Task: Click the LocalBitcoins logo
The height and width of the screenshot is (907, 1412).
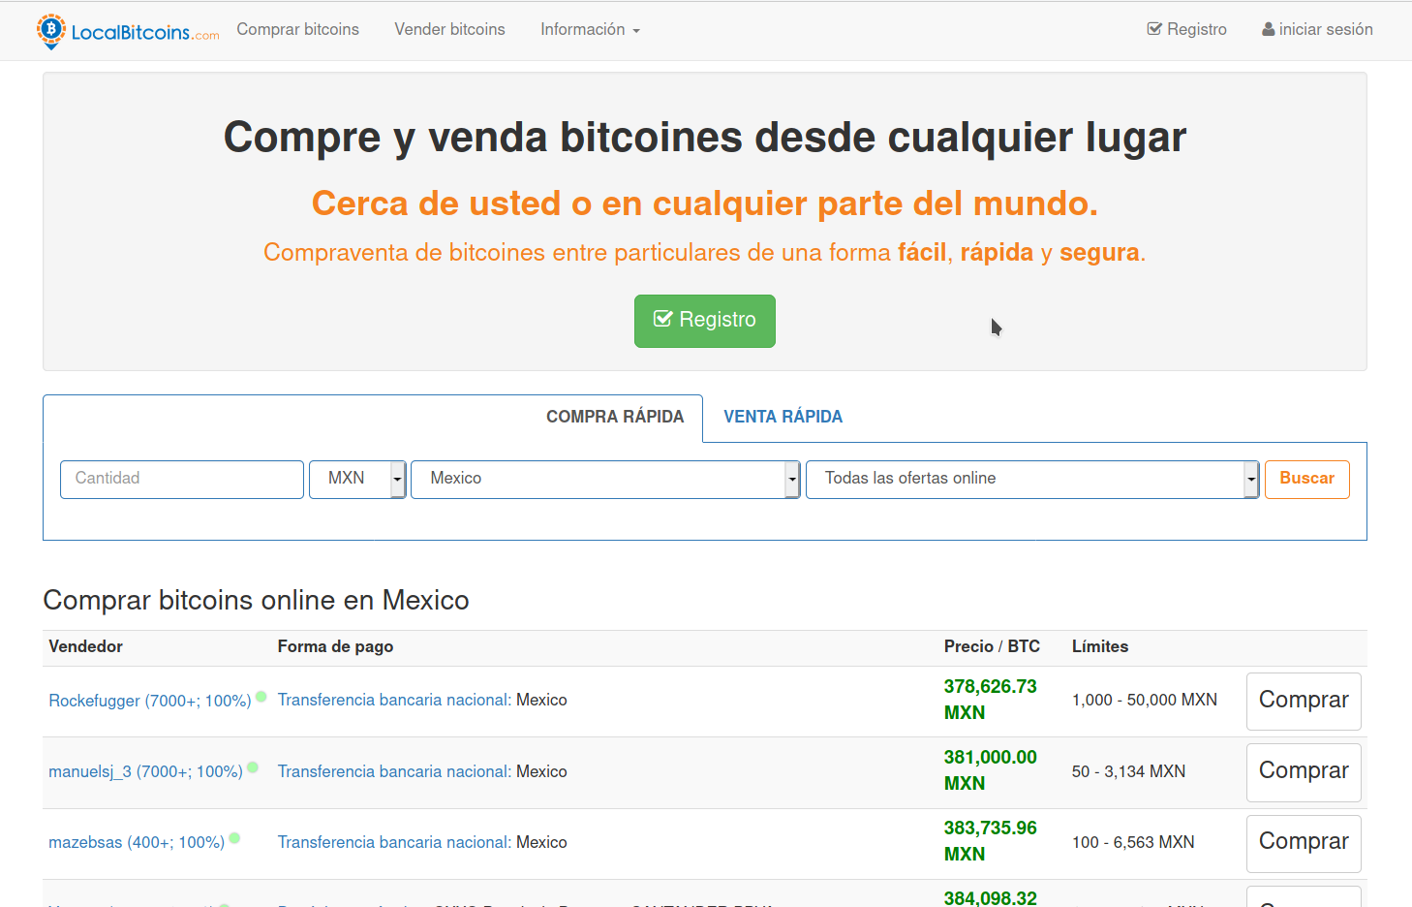Action: click(x=128, y=31)
